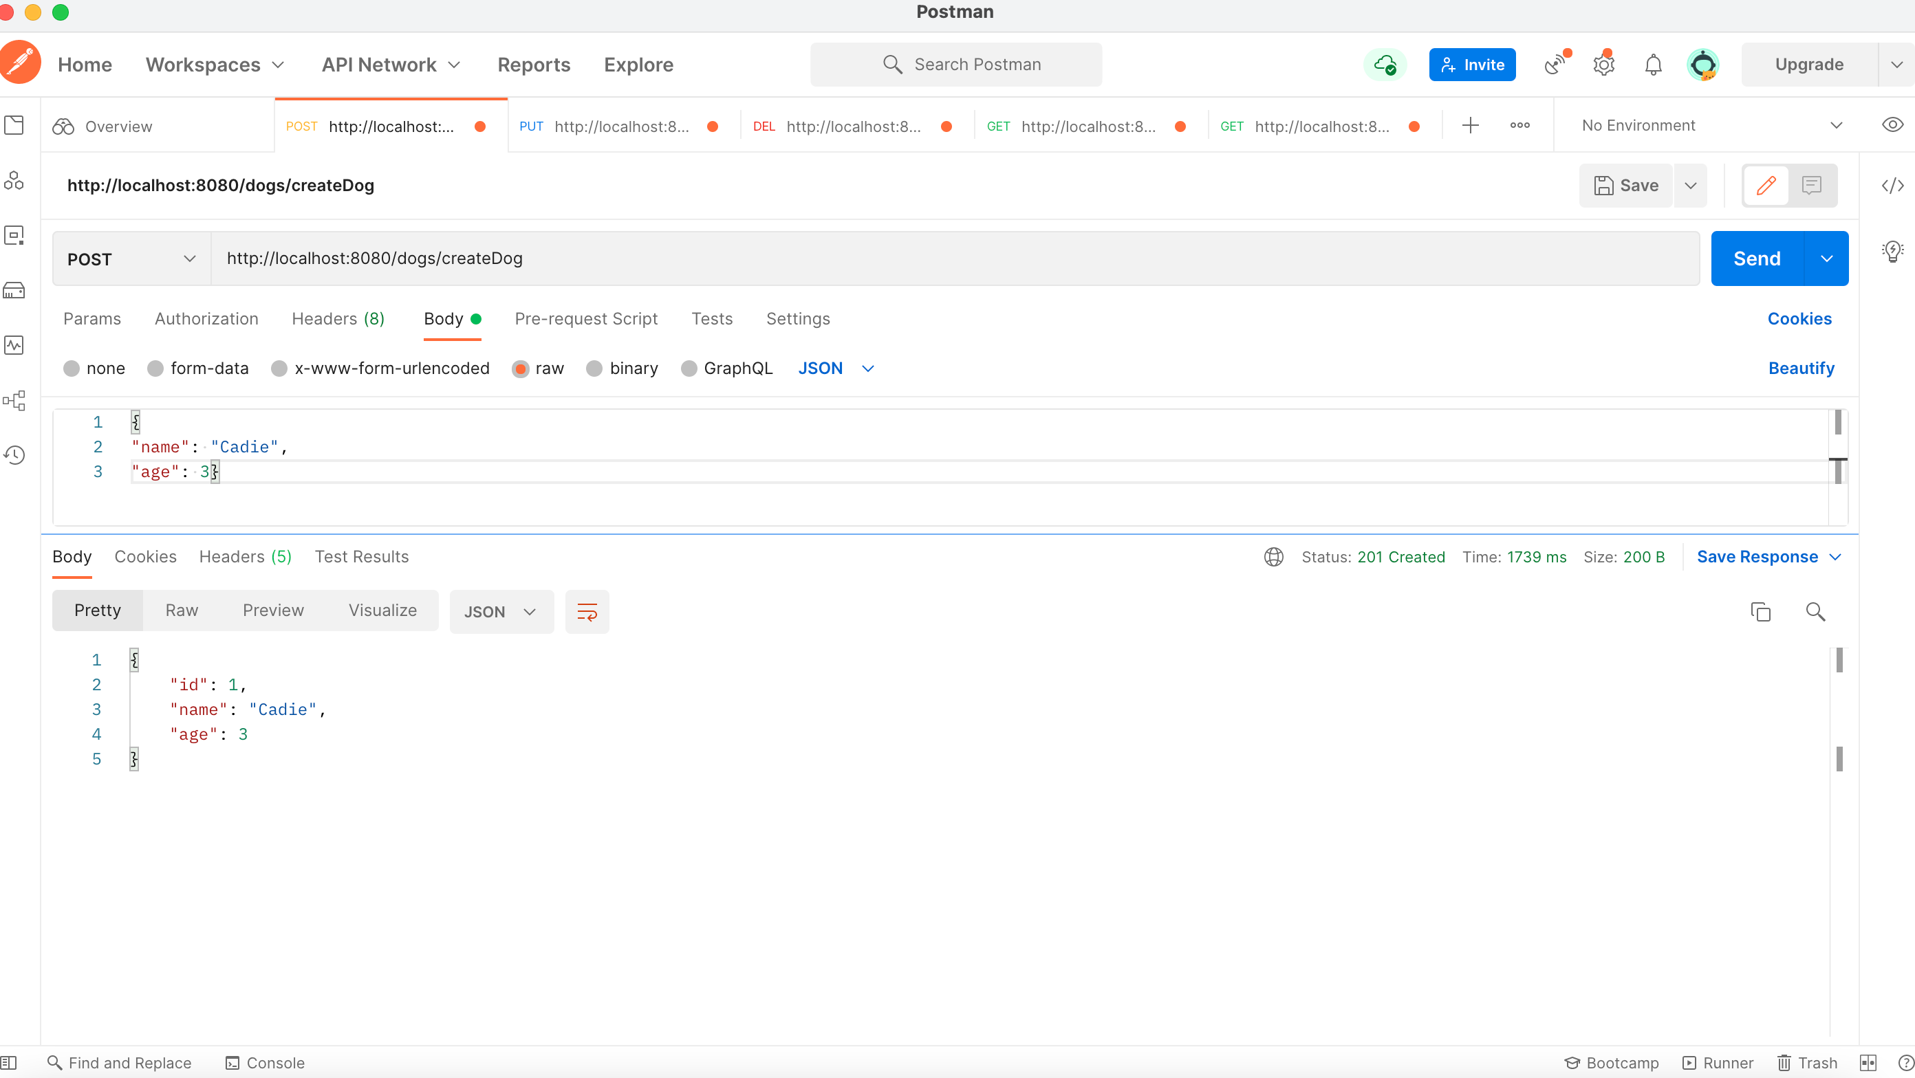This screenshot has height=1078, width=1915.
Task: Open the response JSON format dropdown
Action: click(x=501, y=612)
